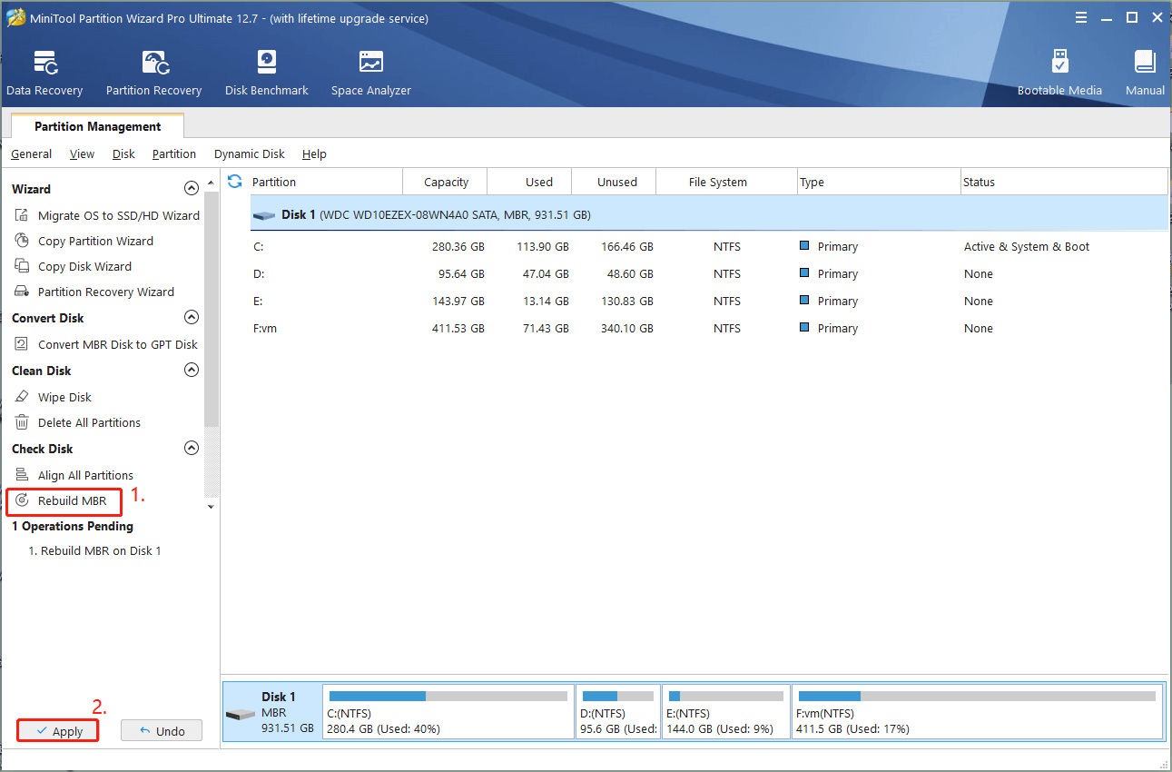
Task: Click Primary type swatch for C: row
Action: (x=804, y=246)
